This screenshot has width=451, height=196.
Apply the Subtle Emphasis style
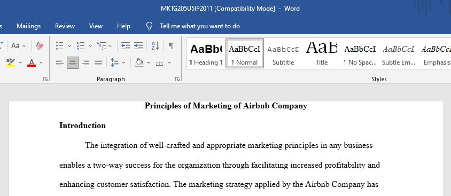click(399, 54)
